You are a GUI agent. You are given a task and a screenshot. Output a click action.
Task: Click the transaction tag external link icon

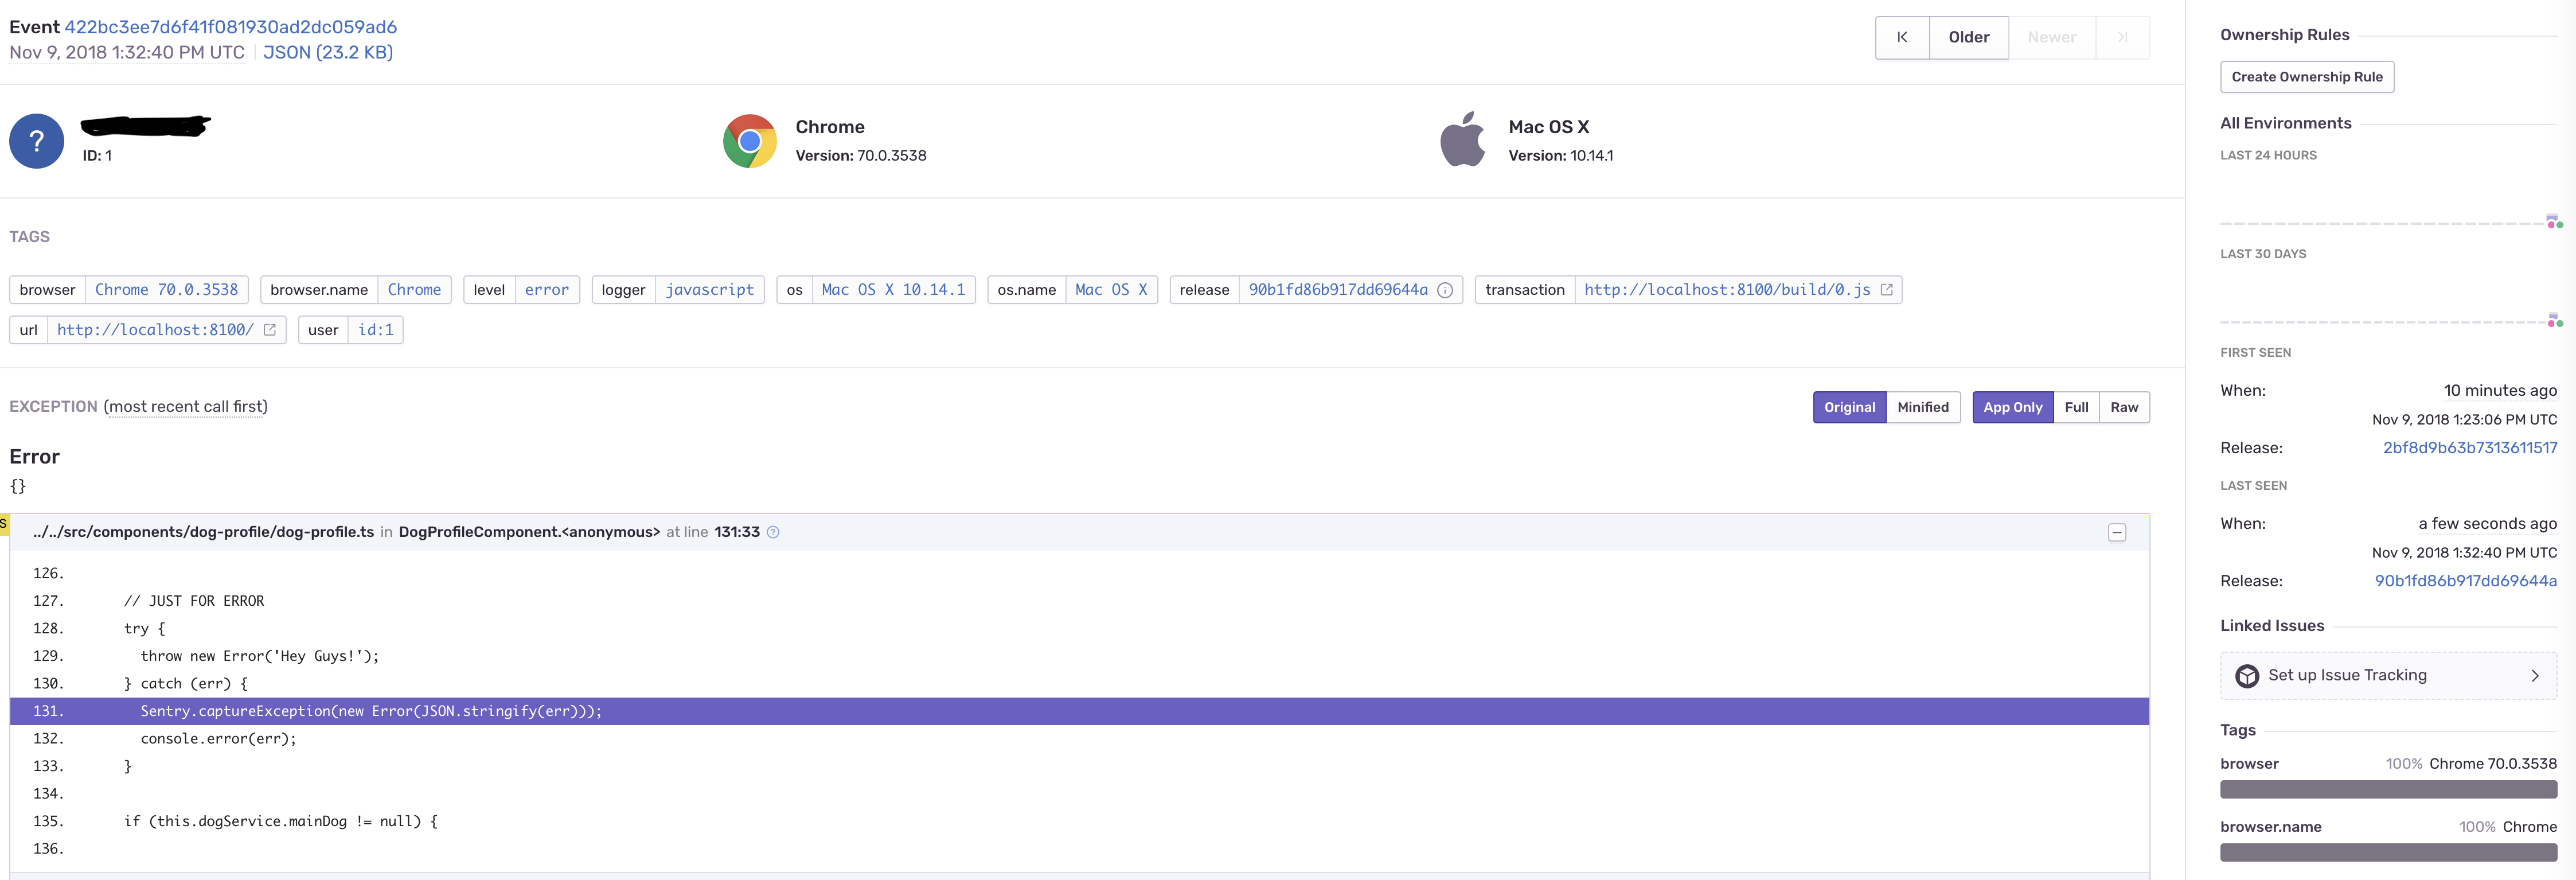pos(1887,289)
